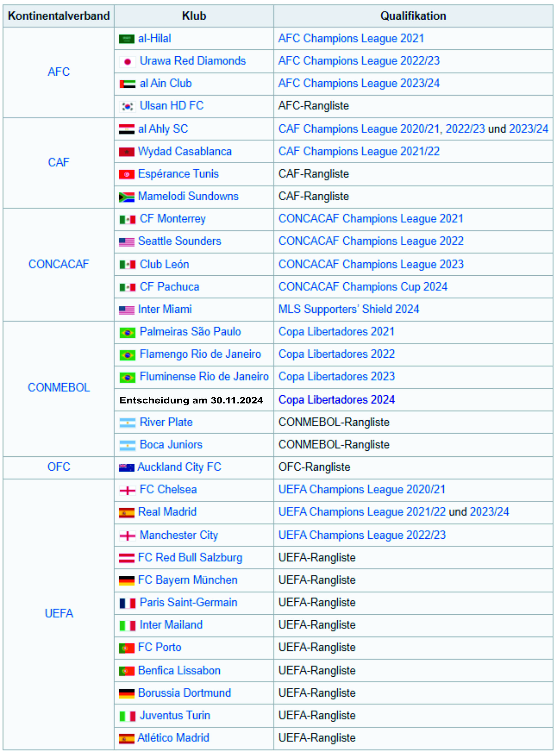The height and width of the screenshot is (752, 557).
Task: Click the Spain flag beside Atlético Madrid
Action: [127, 739]
